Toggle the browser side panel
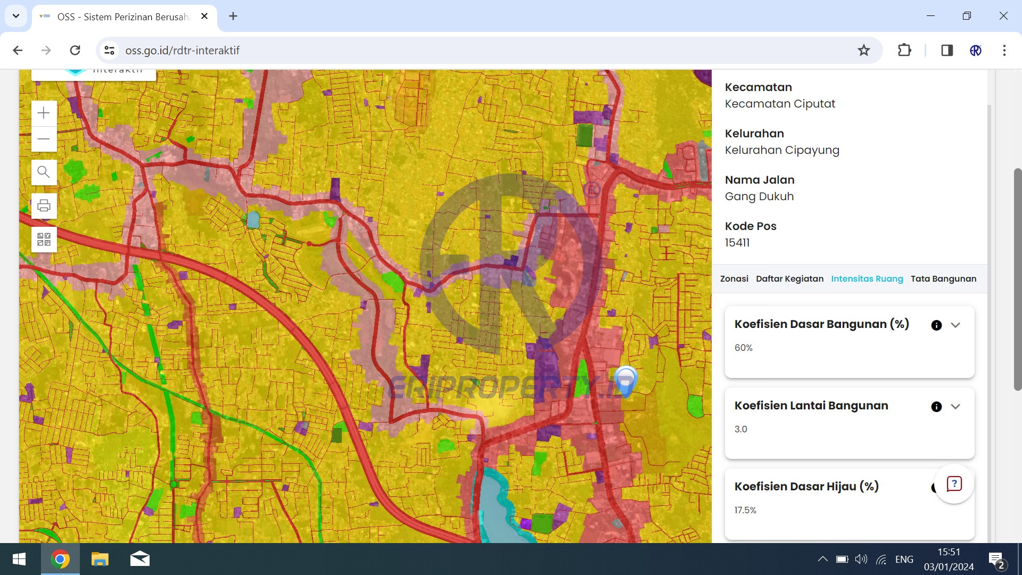Screen dimensions: 1022x575 click(x=946, y=51)
